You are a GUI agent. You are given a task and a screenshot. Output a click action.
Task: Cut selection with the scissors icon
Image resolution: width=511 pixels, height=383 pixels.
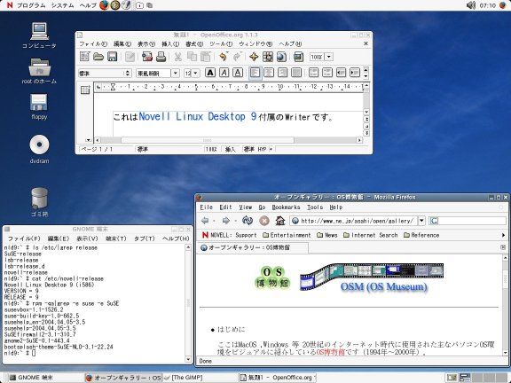click(178, 57)
